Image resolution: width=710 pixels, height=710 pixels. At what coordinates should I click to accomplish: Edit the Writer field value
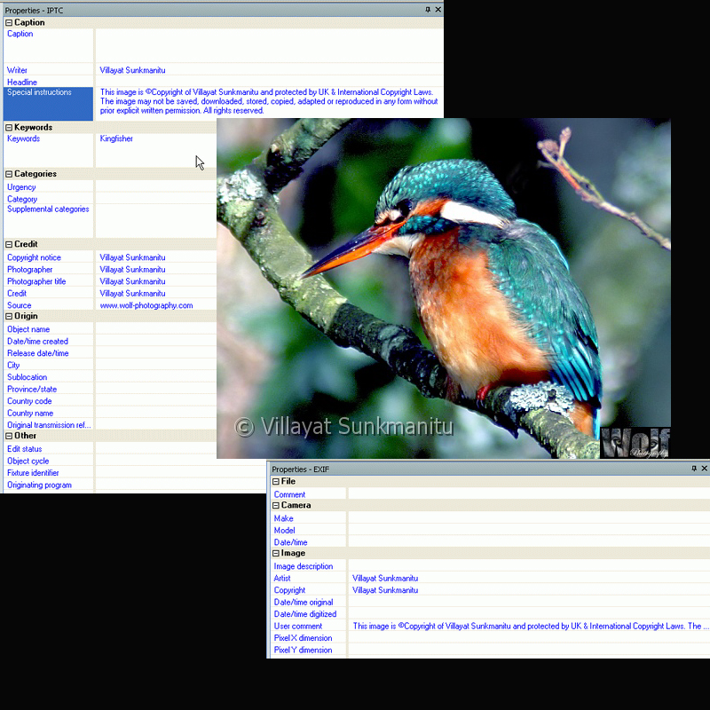click(266, 70)
